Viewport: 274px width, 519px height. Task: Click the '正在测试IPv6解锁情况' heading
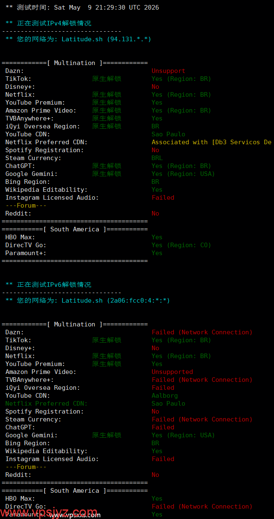click(54, 285)
